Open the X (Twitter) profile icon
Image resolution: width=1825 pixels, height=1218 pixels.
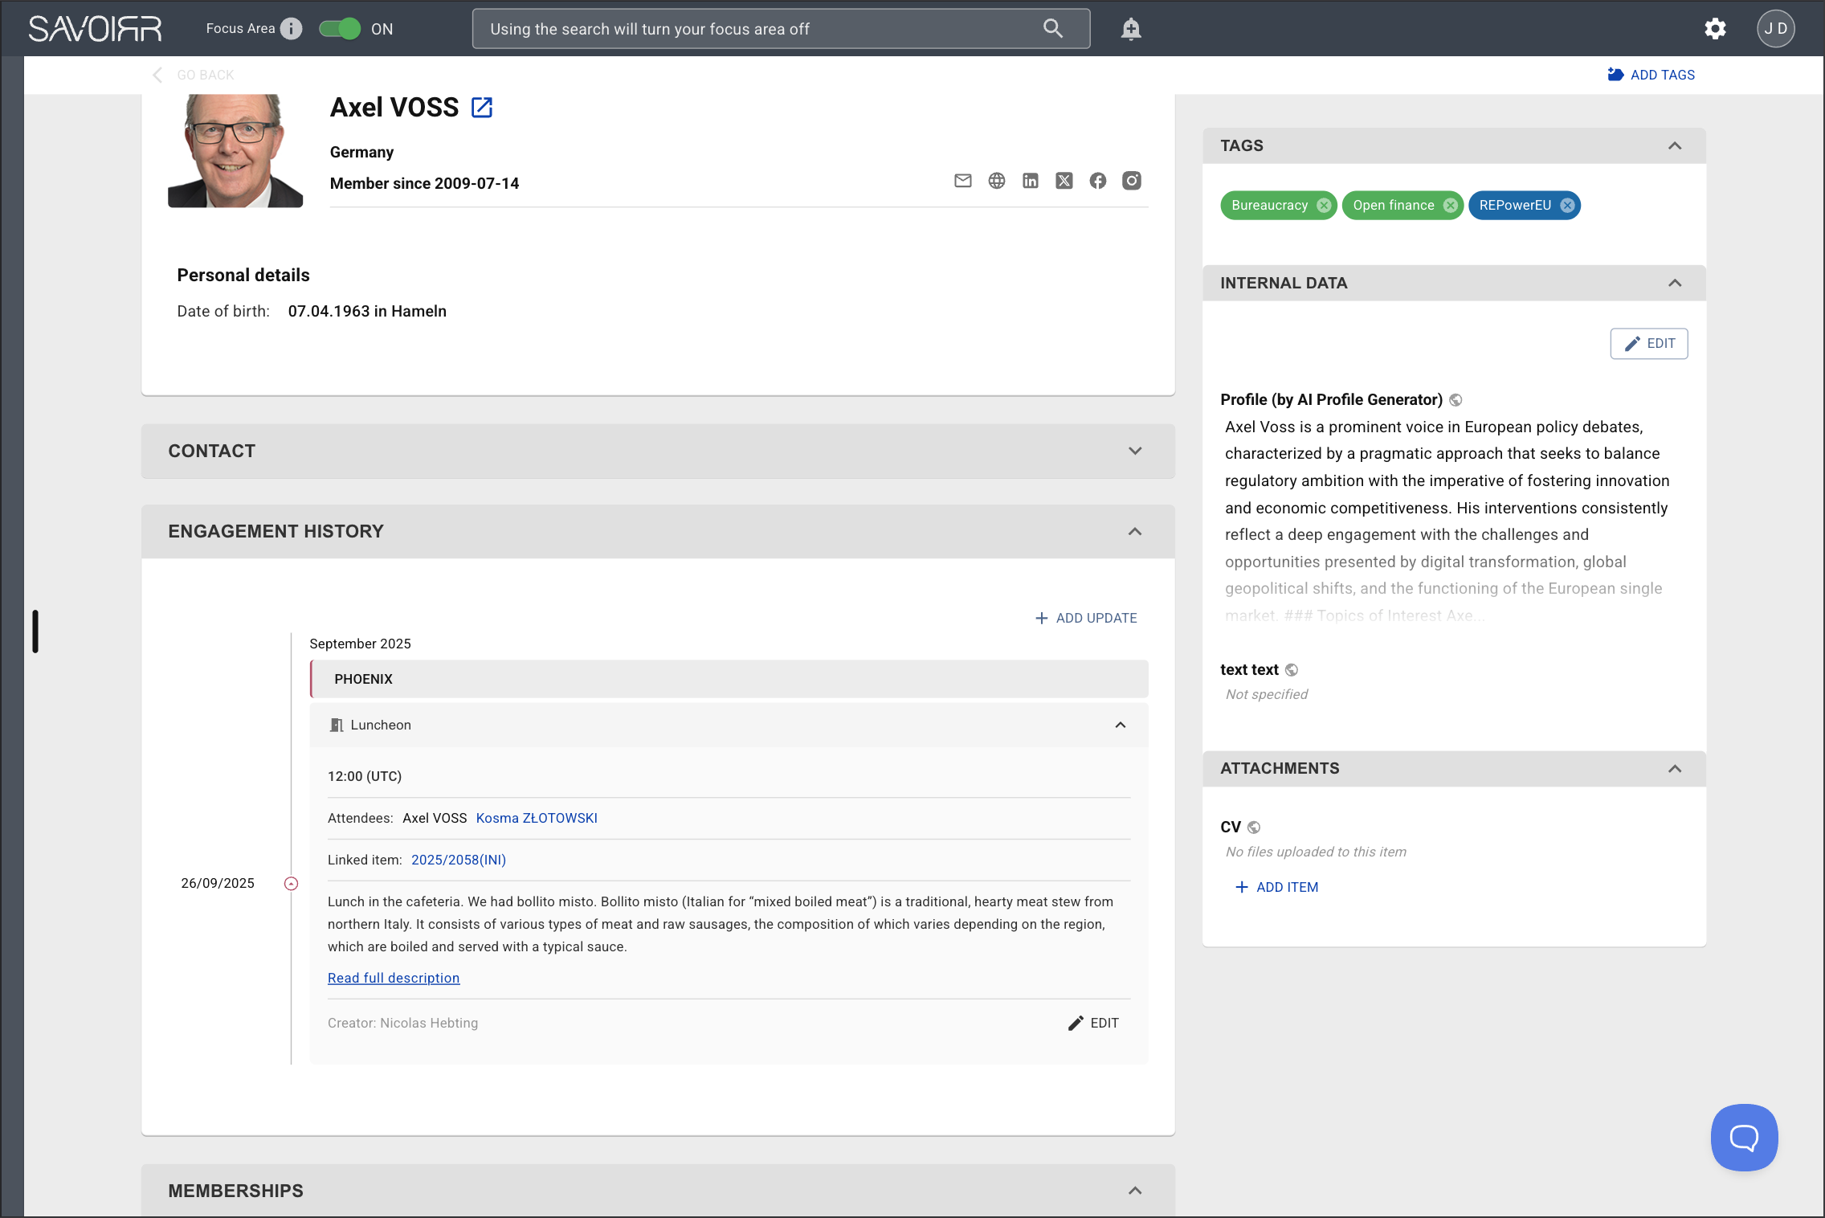pyautogui.click(x=1064, y=181)
